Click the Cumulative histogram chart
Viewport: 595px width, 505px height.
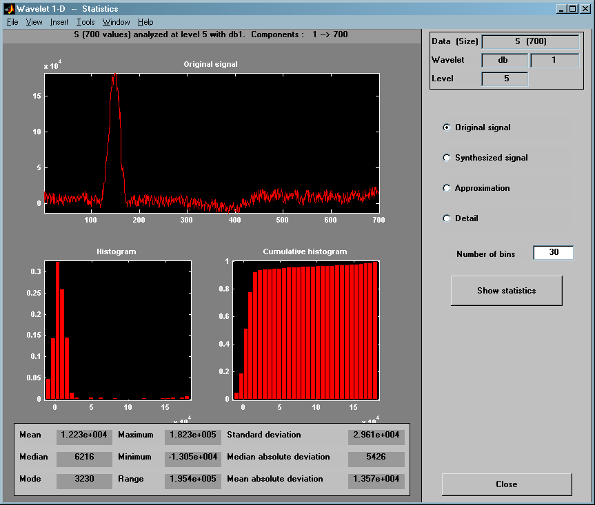[306, 330]
